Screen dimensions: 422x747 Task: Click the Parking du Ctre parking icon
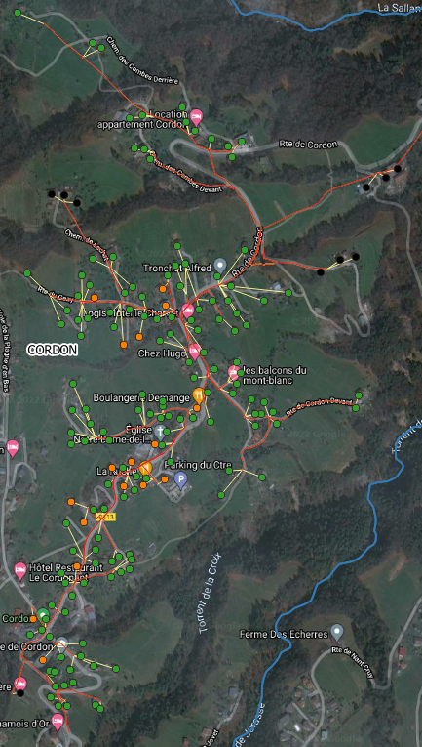point(180,479)
